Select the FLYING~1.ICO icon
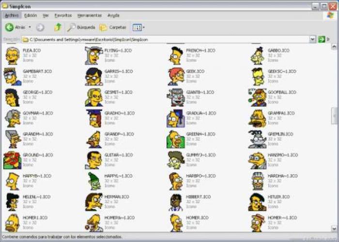 [x=93, y=56]
